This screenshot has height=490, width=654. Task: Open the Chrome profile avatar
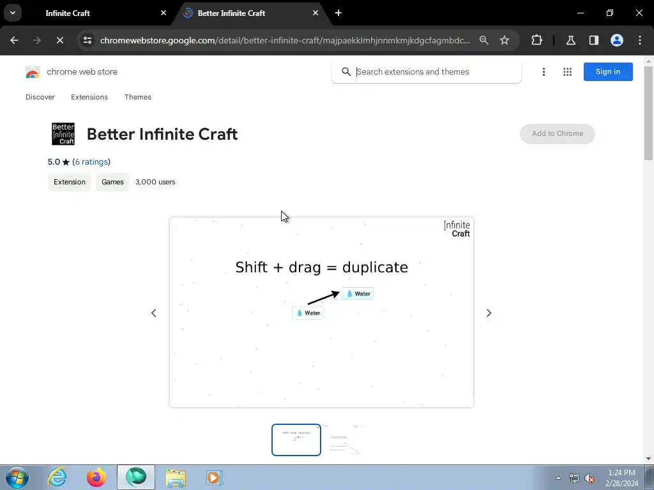click(x=617, y=40)
